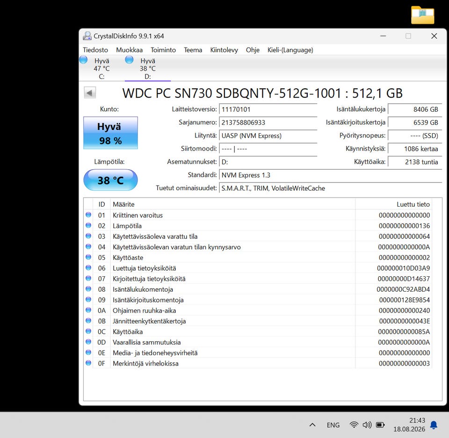The height and width of the screenshot is (438, 449).
Task: Click status dot for Käyttöaste row
Action: point(88,257)
